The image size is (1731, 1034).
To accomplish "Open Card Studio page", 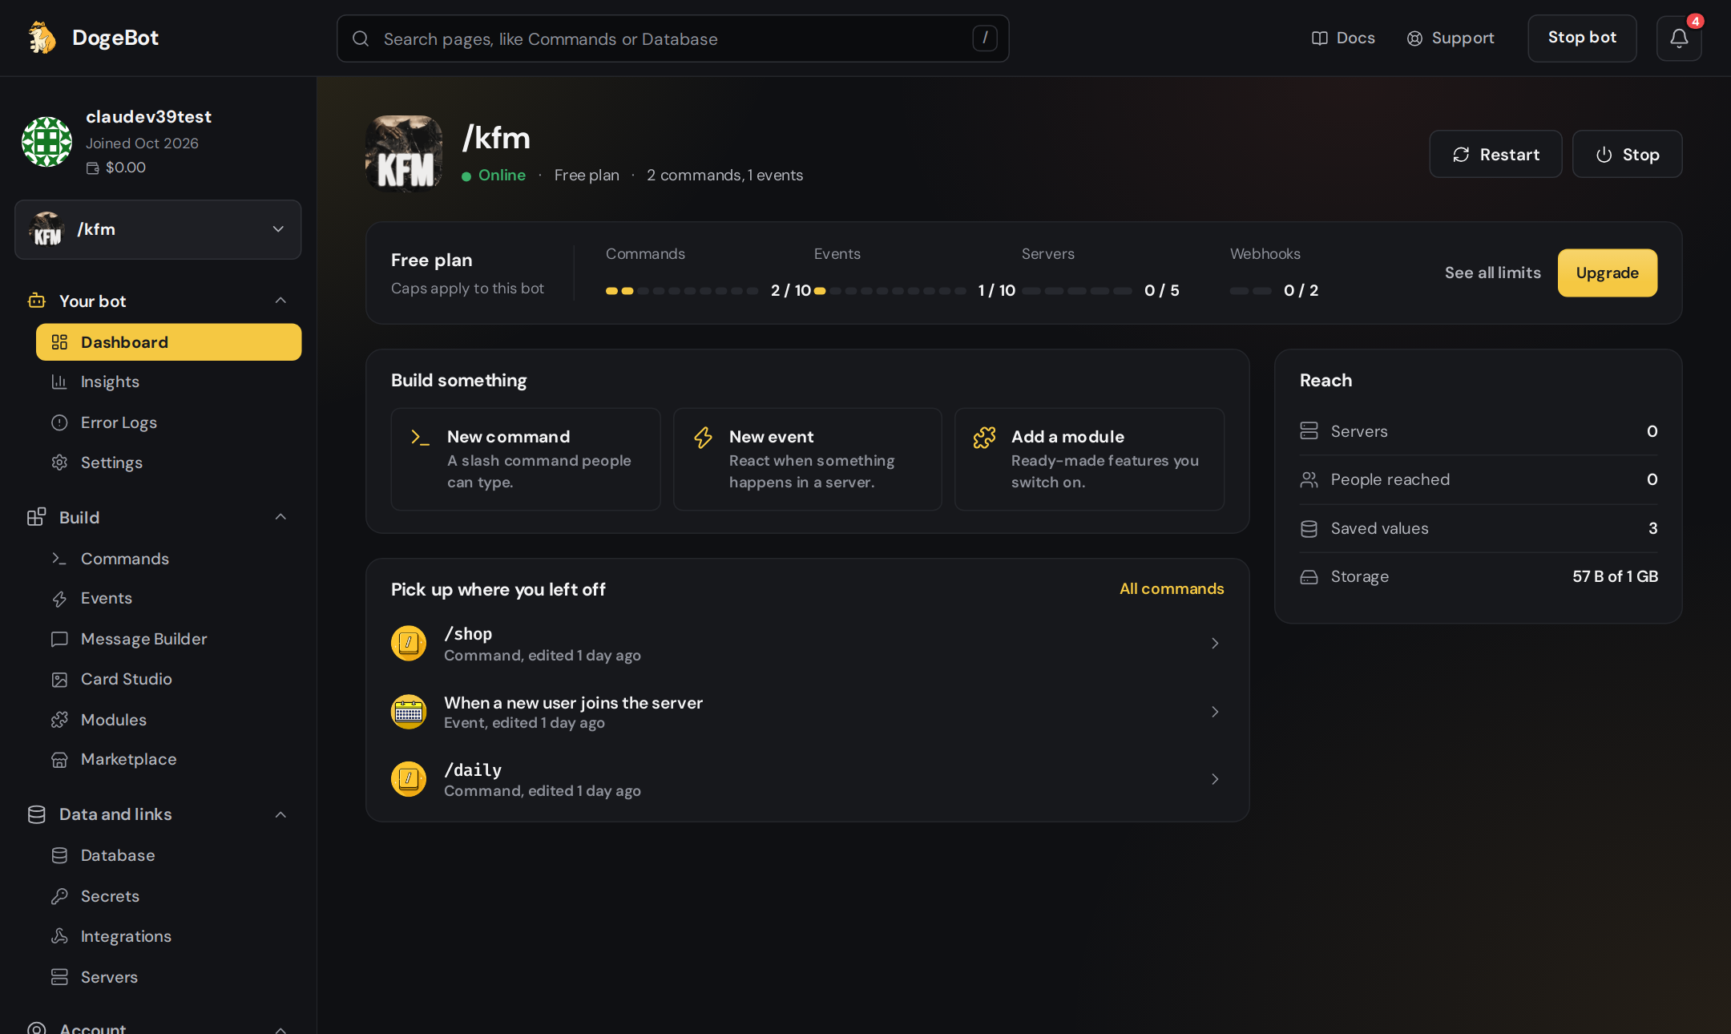I will pyautogui.click(x=168, y=679).
